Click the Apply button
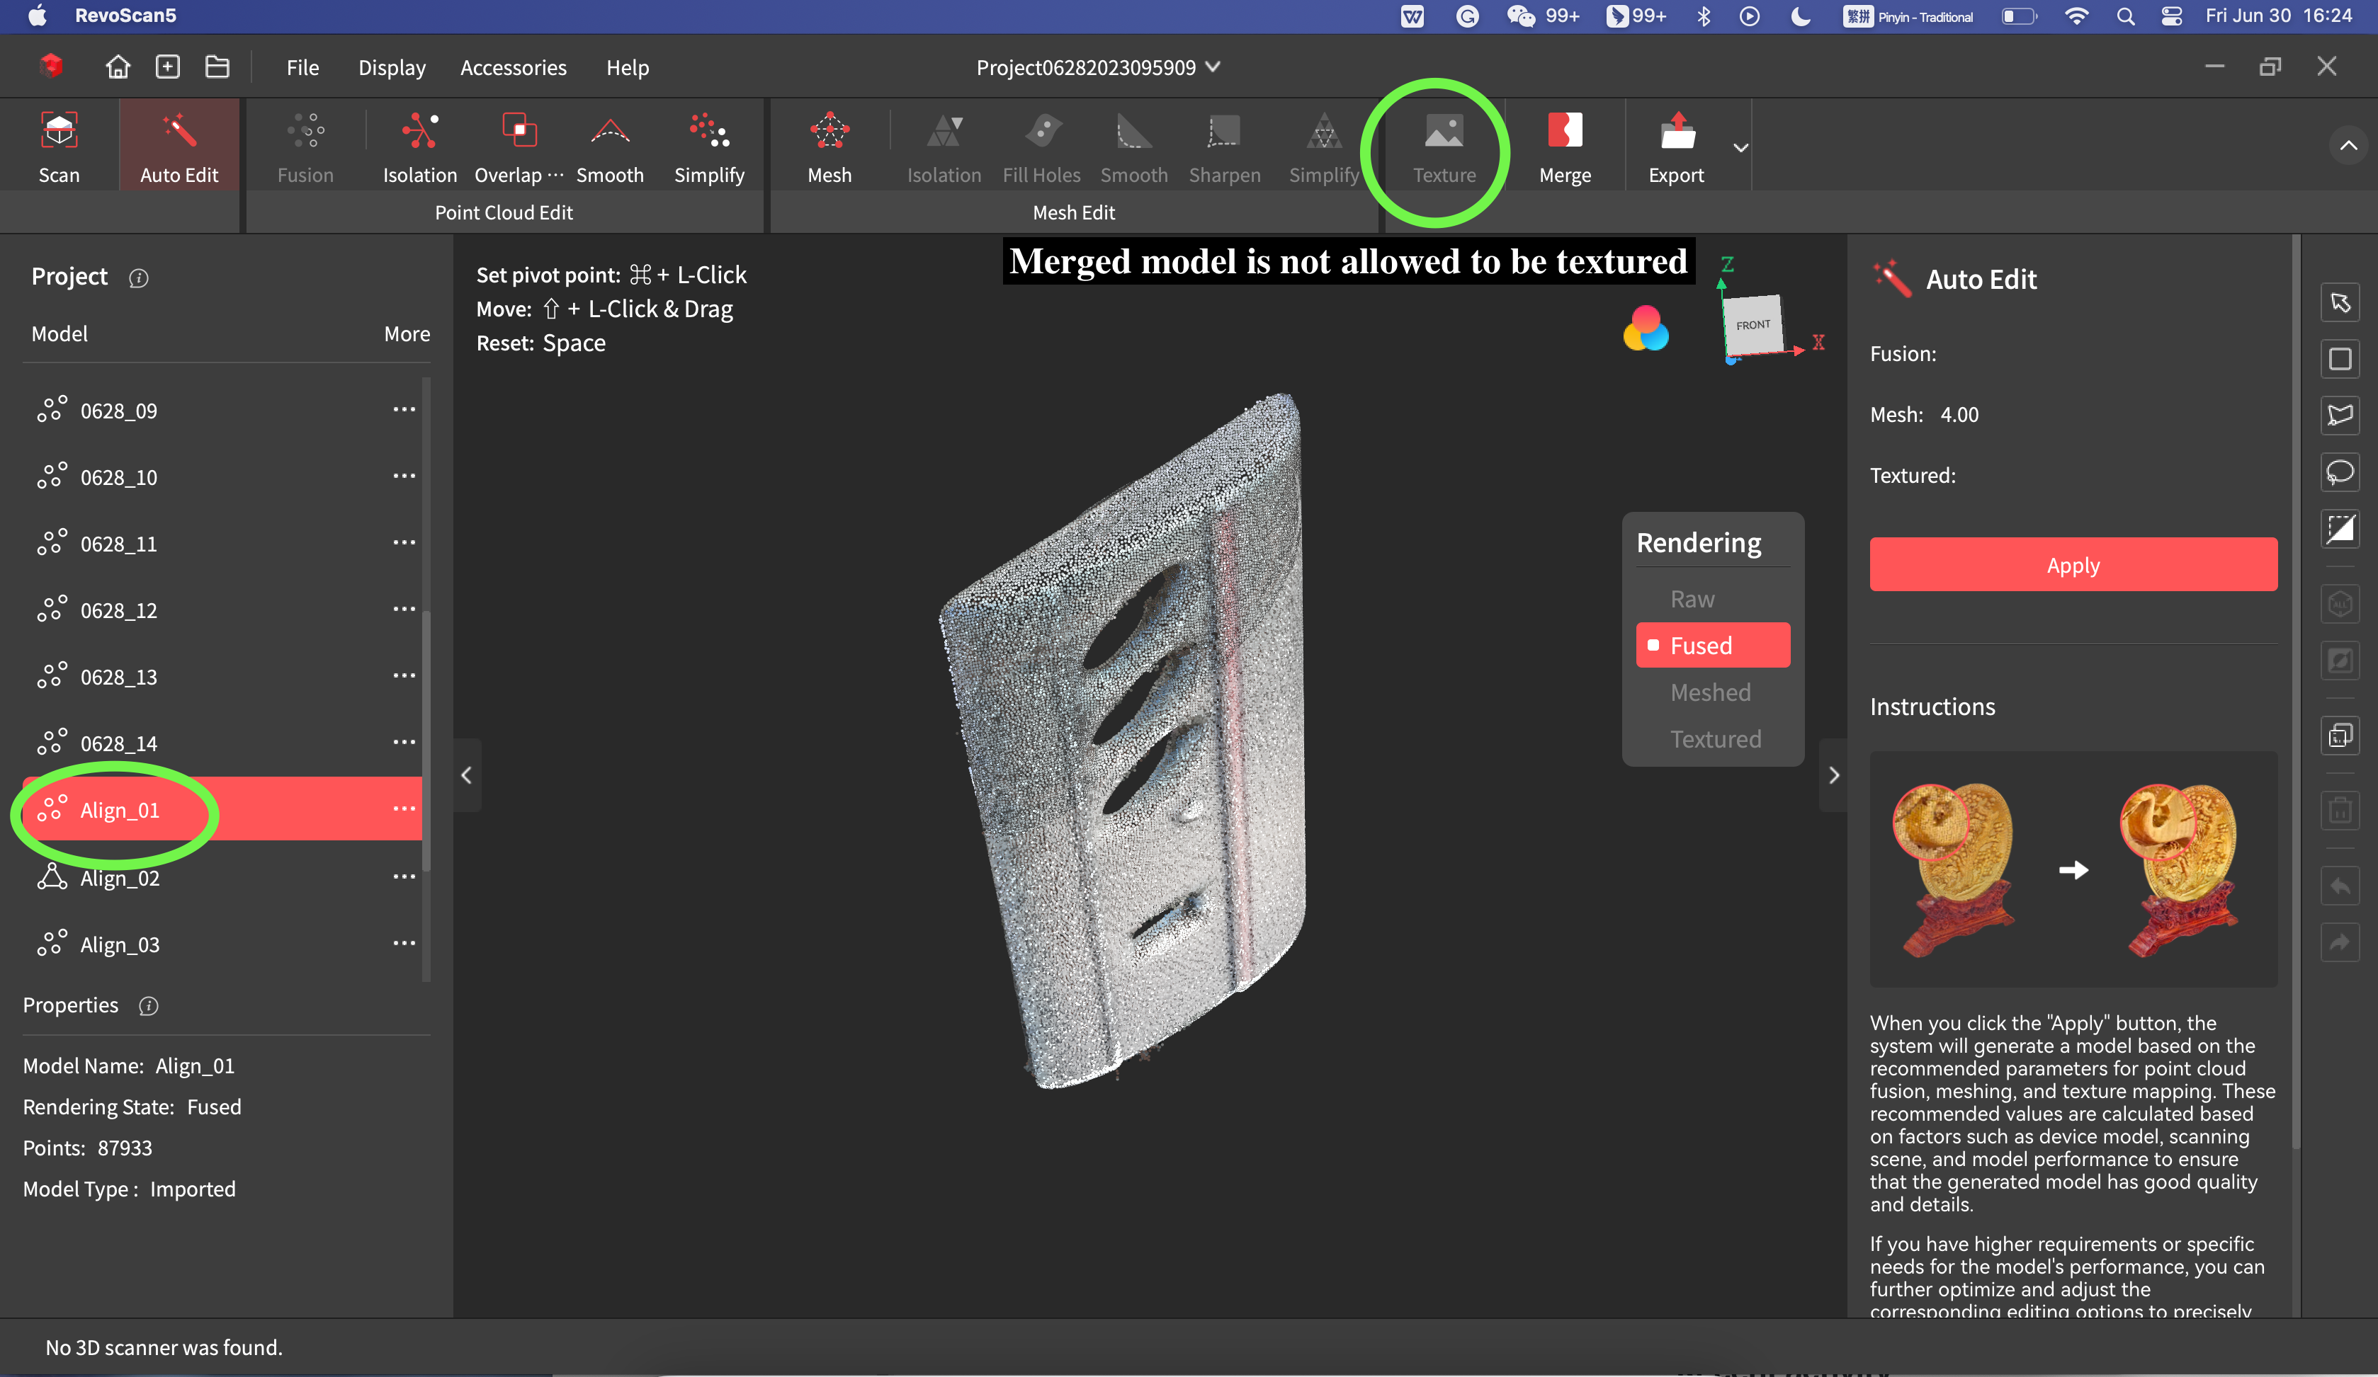 coord(2072,564)
